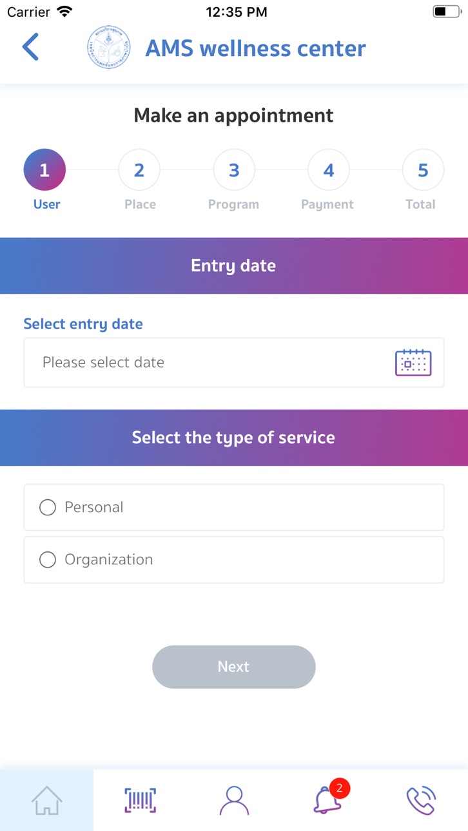468x831 pixels.
Task: Select the Organization service type
Action: coord(234,560)
